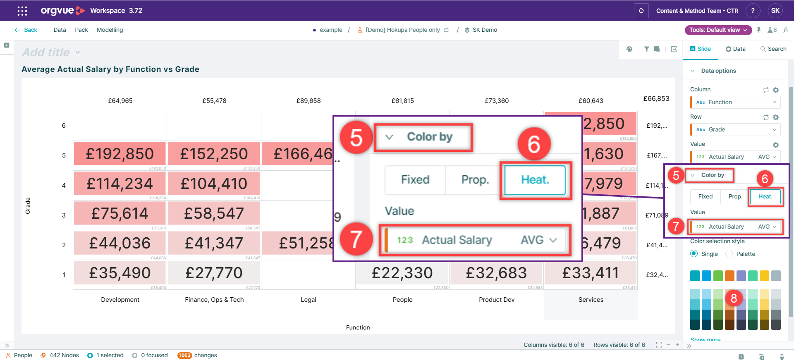
Task: Select the Development grade 5 £192,850 cell
Action: point(120,154)
